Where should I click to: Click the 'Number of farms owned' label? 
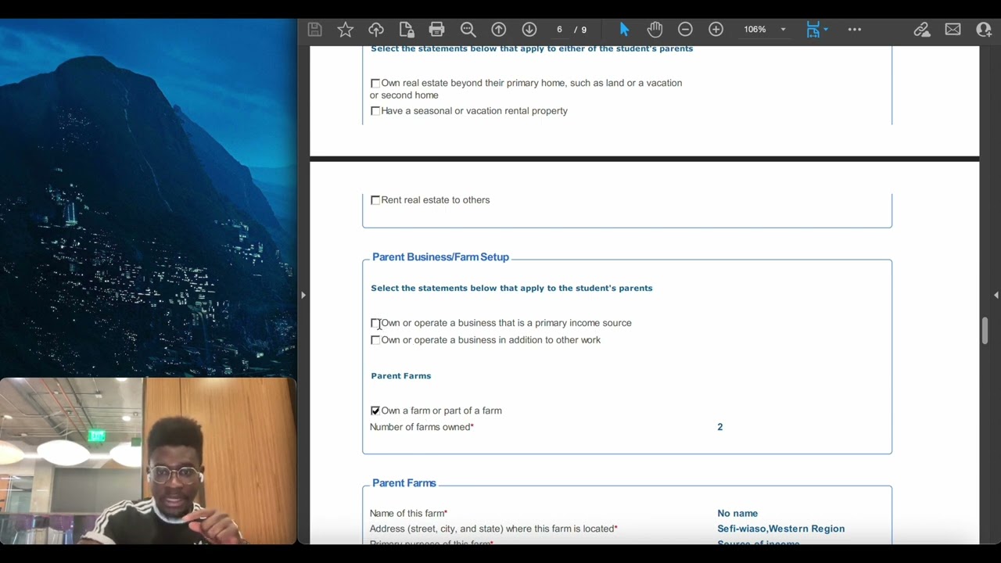click(421, 427)
